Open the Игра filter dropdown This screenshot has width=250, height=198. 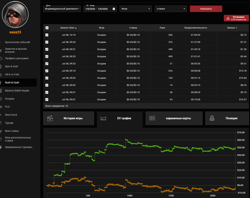[136, 9]
